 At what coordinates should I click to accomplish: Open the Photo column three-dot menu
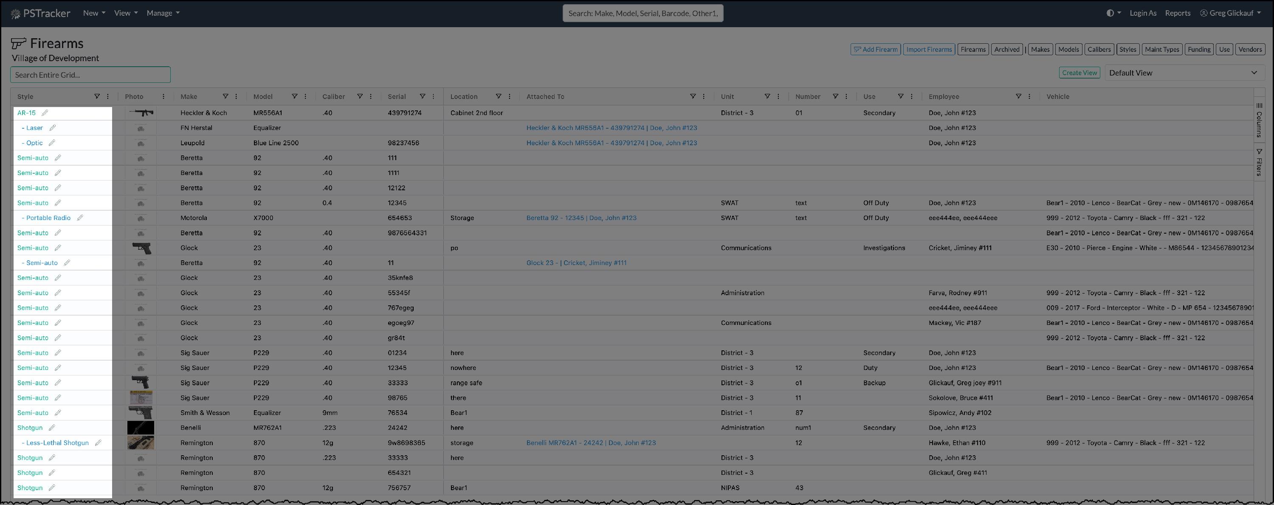(163, 96)
